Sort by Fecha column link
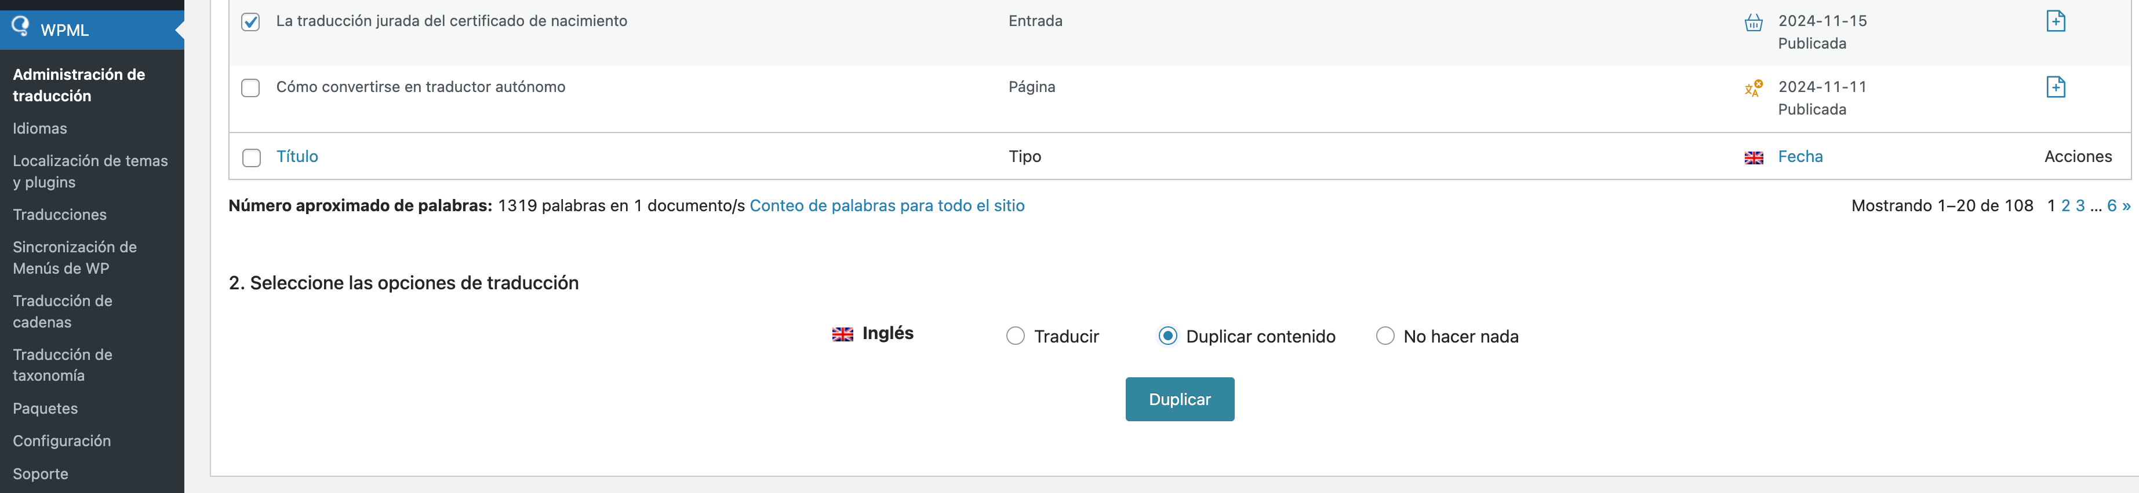Image resolution: width=2139 pixels, height=493 pixels. pyautogui.click(x=1800, y=157)
